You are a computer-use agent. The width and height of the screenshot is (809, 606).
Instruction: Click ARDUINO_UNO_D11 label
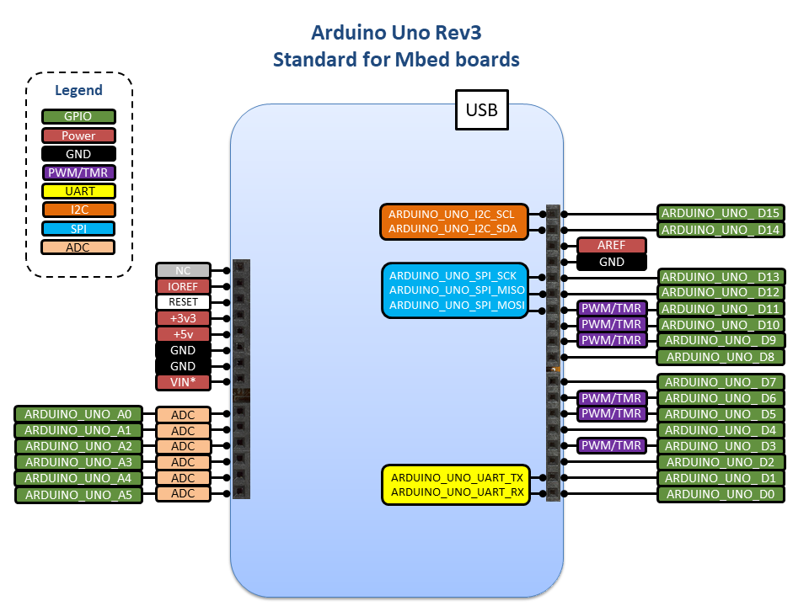click(721, 309)
